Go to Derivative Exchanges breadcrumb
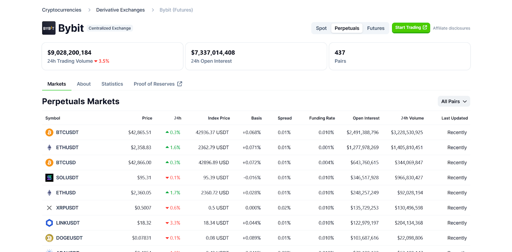512x252 pixels. [120, 10]
